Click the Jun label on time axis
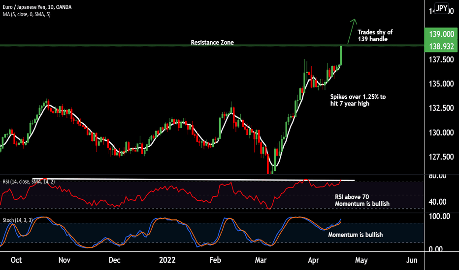Image resolution: width=459 pixels, height=270 pixels. [412, 260]
